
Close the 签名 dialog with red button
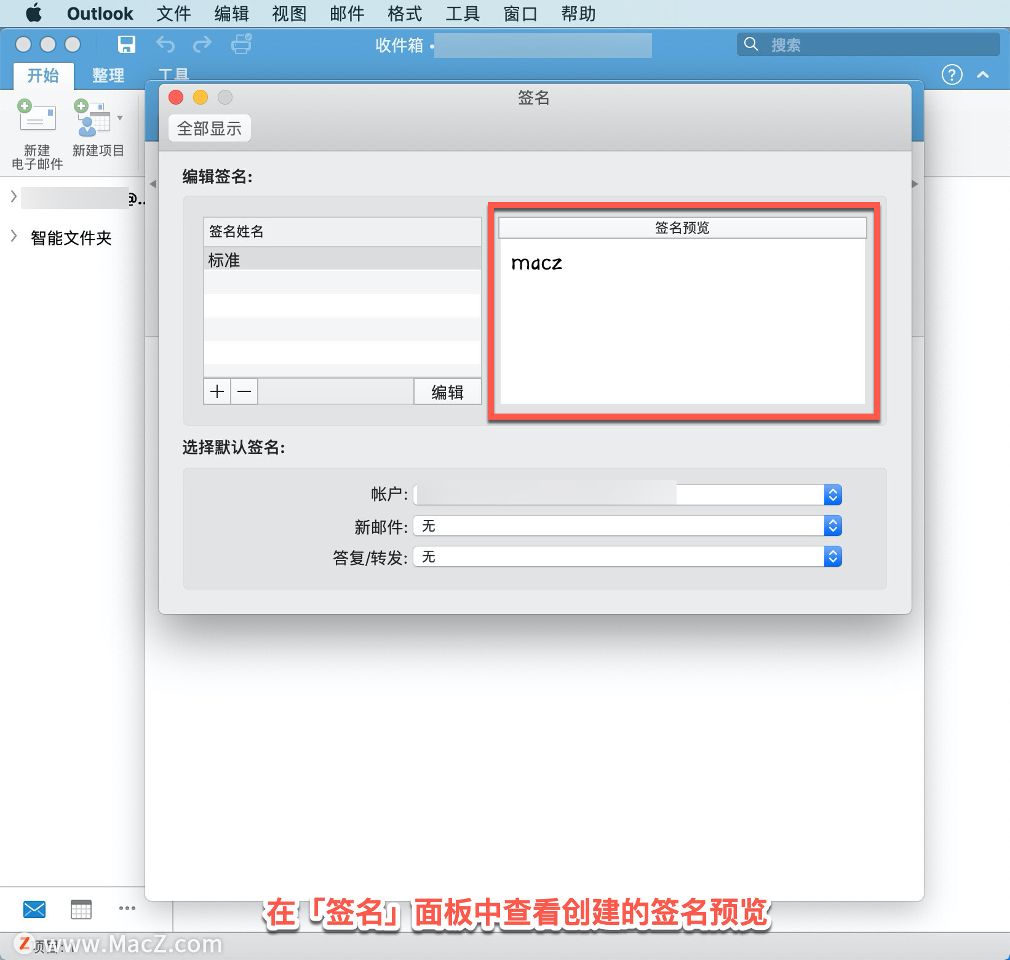point(176,97)
